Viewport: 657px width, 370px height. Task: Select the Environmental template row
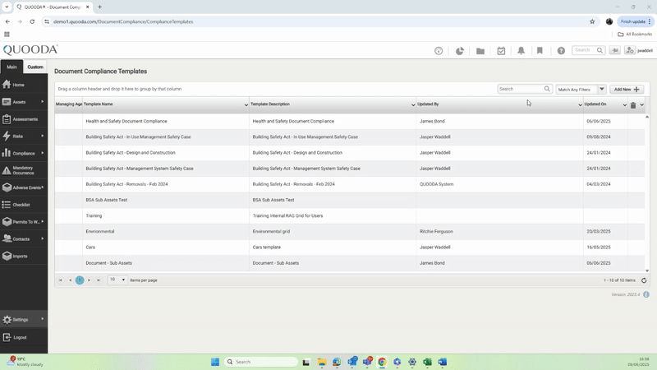tap(350, 232)
